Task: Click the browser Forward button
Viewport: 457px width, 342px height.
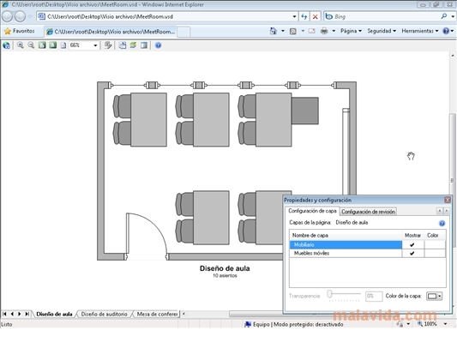Action: tap(20, 16)
